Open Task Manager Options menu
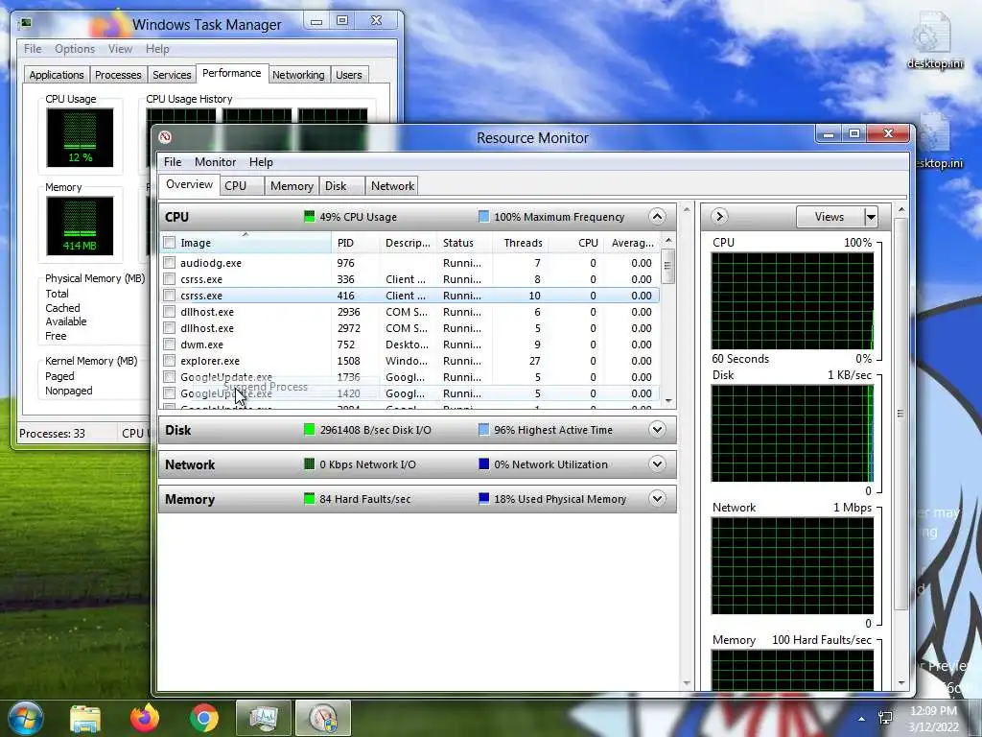This screenshot has width=982, height=737. coord(75,49)
